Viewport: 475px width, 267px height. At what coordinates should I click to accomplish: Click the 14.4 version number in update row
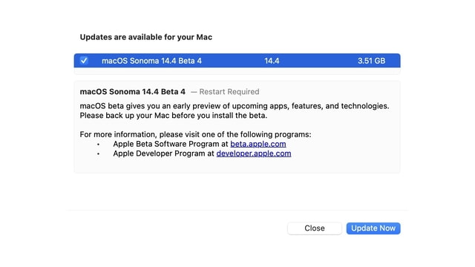click(x=272, y=61)
